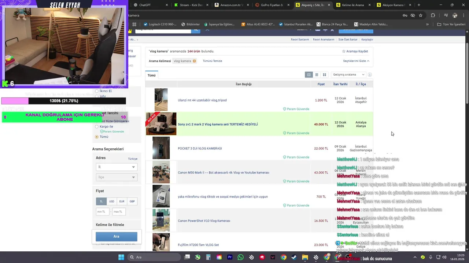Screen dimensions: 469x263
Task: Click the microphone icon in system tray
Action: (431, 257)
